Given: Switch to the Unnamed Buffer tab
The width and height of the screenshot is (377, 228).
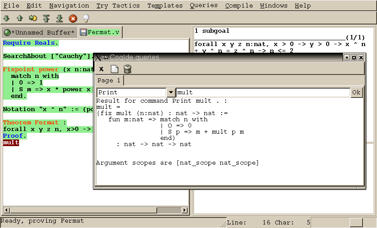Looking at the screenshot, I should (39, 32).
